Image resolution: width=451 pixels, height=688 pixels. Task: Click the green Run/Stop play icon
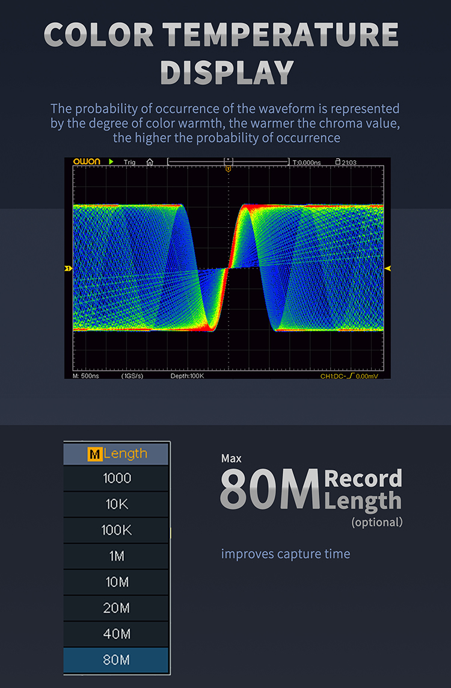111,162
